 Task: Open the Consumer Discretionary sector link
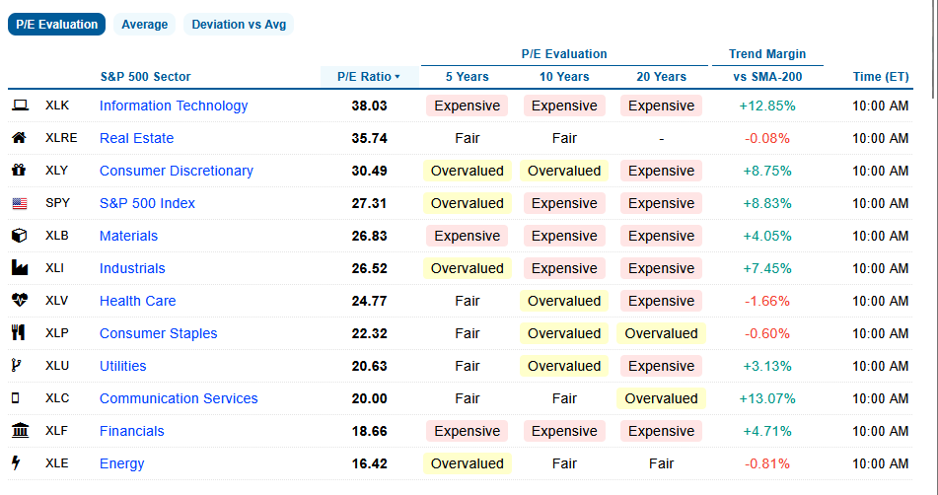pyautogui.click(x=177, y=171)
